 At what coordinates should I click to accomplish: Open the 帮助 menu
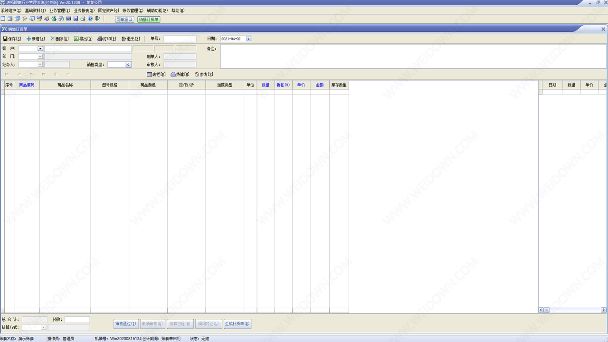click(x=178, y=10)
